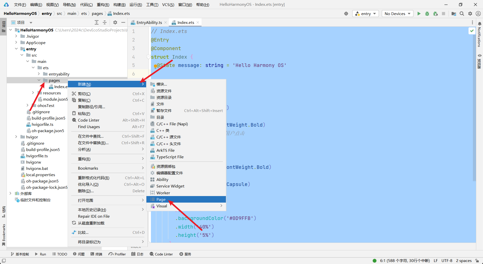483x264 pixels.
Task: Click the read-only lock icon in status bar
Action: pos(477,261)
